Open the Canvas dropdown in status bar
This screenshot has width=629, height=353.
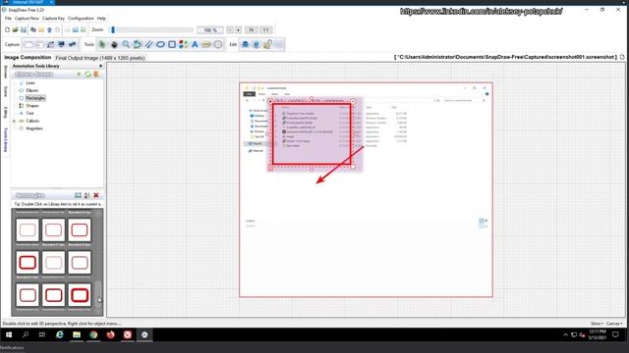(614, 324)
